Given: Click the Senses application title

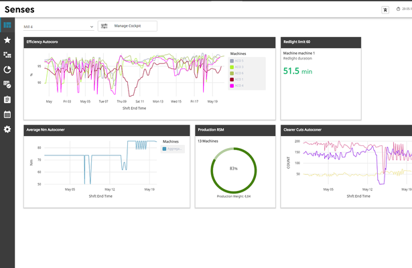Looking at the screenshot, I should (19, 9).
